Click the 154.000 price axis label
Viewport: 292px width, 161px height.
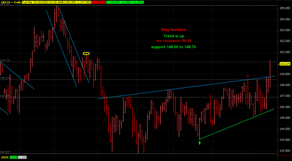285,19
